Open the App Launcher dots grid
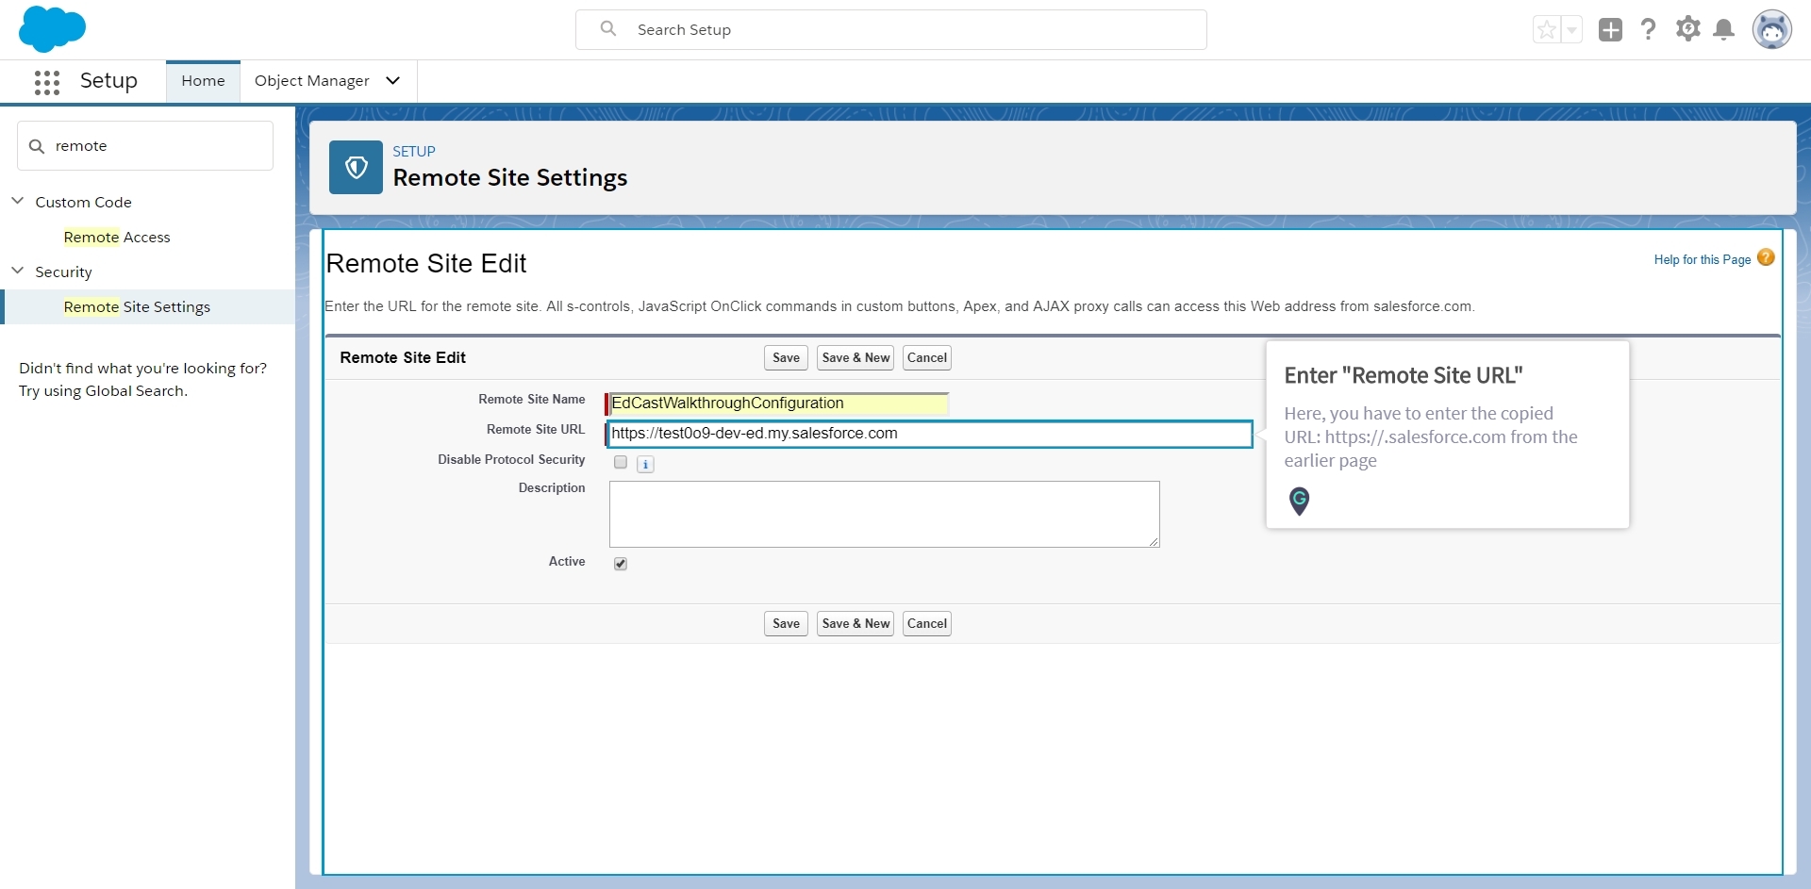This screenshot has width=1811, height=889. [47, 82]
